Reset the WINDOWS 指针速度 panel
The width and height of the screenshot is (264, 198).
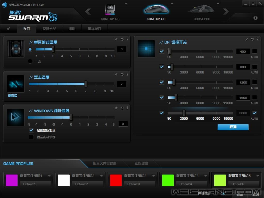click(x=122, y=108)
